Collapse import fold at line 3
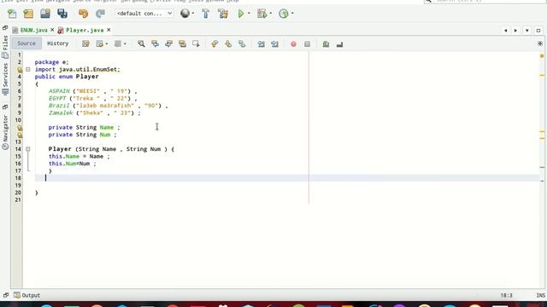 28,69
